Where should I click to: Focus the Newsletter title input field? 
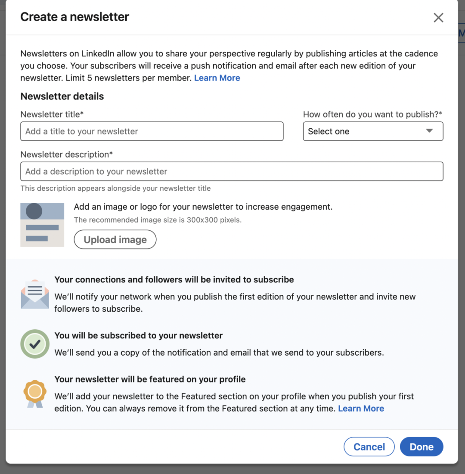[x=152, y=131]
